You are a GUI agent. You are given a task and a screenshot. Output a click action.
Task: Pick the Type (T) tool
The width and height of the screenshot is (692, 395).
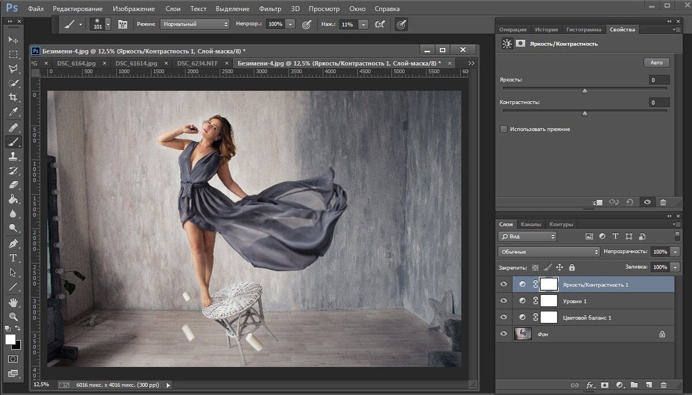[13, 258]
